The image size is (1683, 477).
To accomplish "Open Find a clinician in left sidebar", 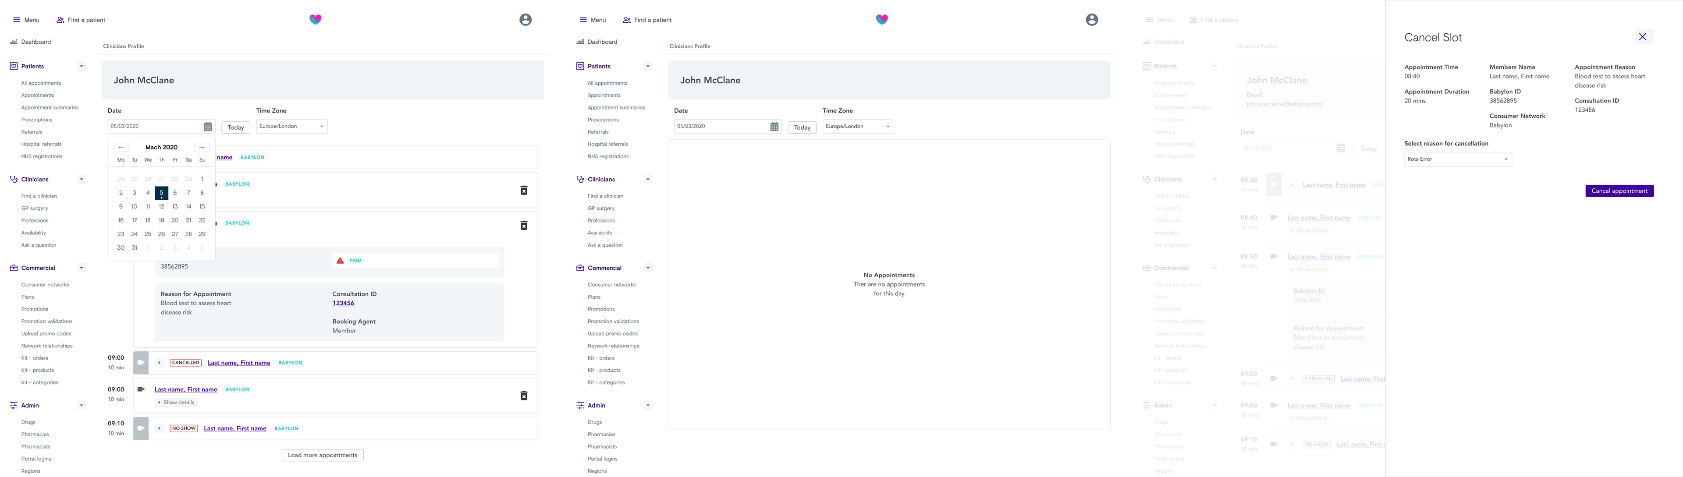I will 39,196.
